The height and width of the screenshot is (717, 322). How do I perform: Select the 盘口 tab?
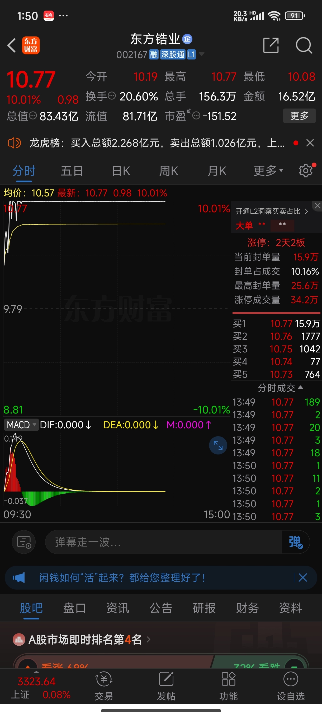pyautogui.click(x=74, y=608)
